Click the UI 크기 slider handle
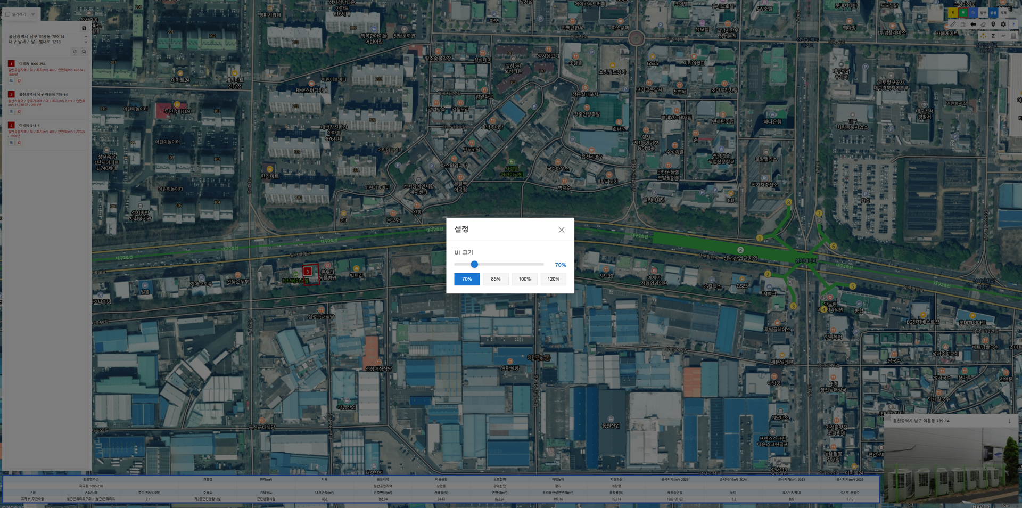This screenshot has height=508, width=1022. point(474,264)
